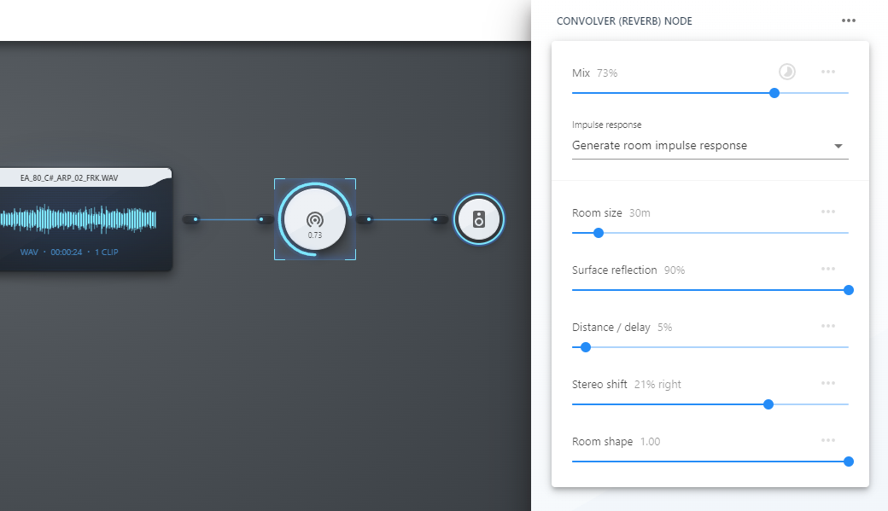Viewport: 888px width, 511px height.
Task: Click the dropdown arrow beside Generate room impulse response
Action: click(838, 146)
